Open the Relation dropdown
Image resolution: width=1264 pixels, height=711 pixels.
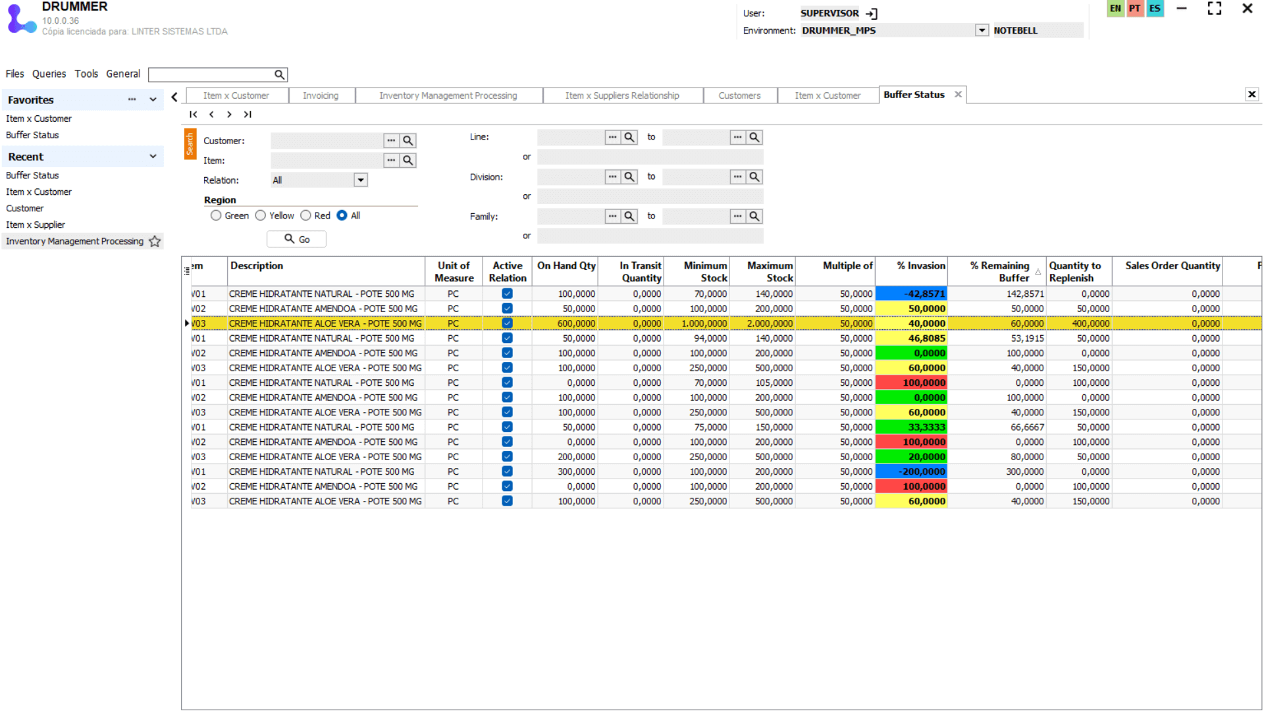click(360, 180)
